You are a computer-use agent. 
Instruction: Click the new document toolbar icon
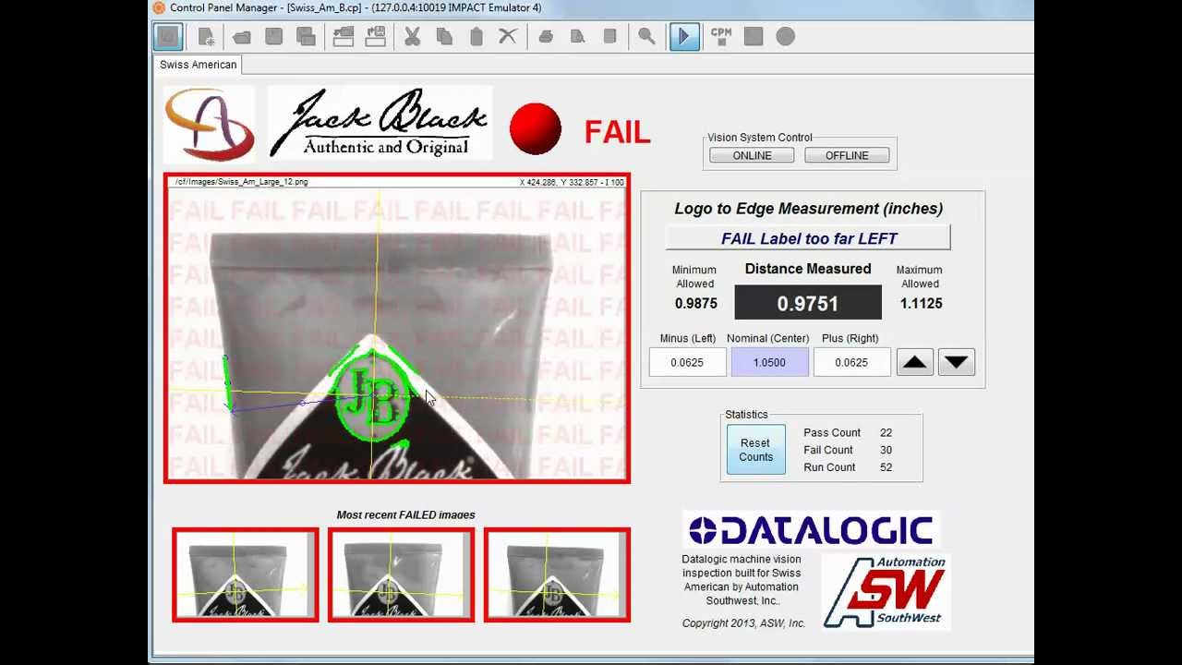(x=206, y=36)
